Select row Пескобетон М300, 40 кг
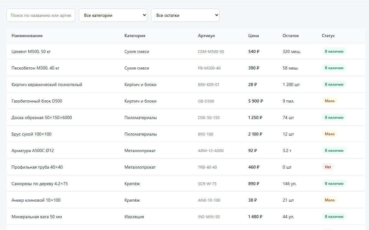 [x=186, y=68]
